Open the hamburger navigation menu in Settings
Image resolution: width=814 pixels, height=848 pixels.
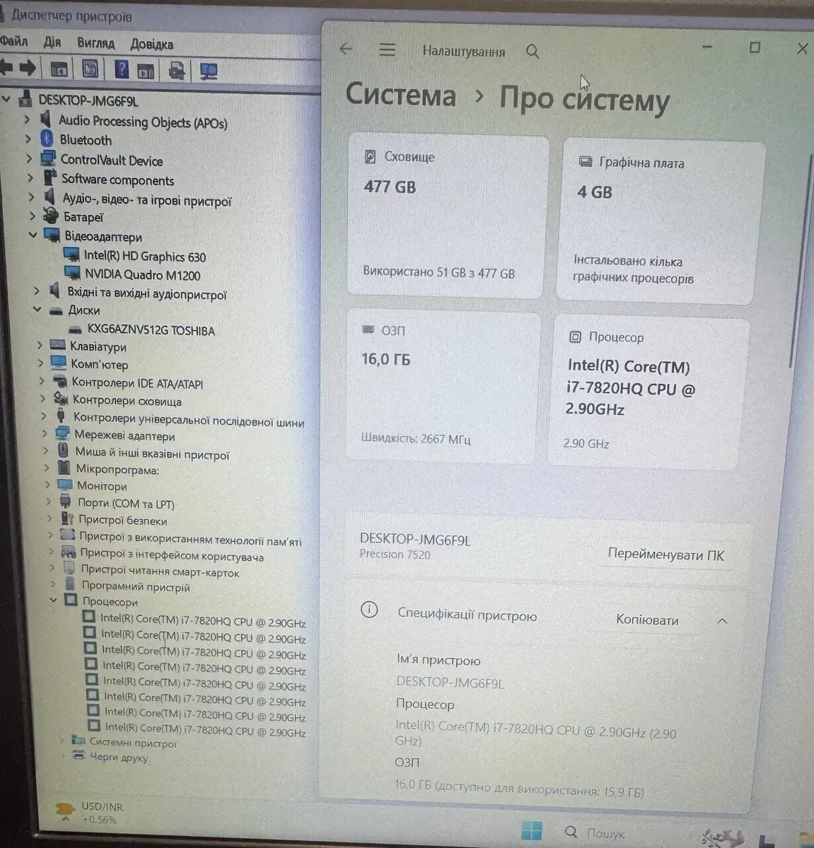click(387, 50)
